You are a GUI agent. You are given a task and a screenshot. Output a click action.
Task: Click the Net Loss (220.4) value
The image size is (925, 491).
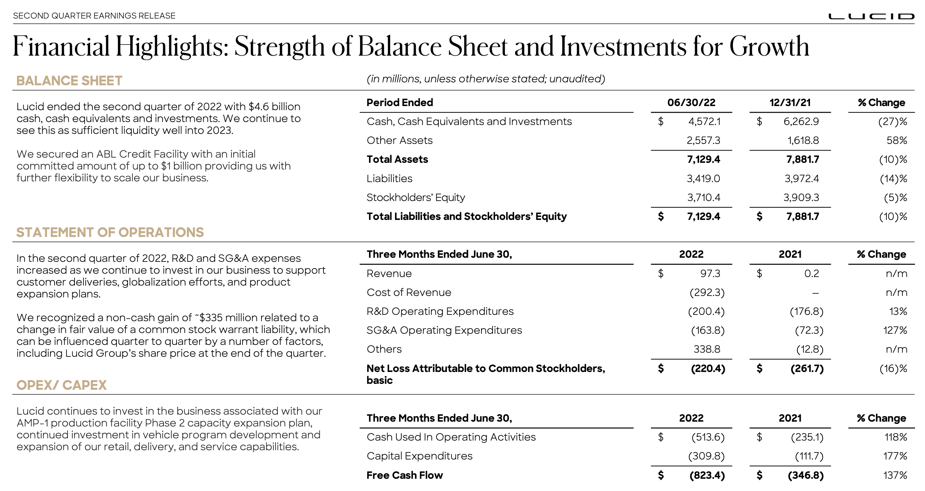click(x=708, y=368)
